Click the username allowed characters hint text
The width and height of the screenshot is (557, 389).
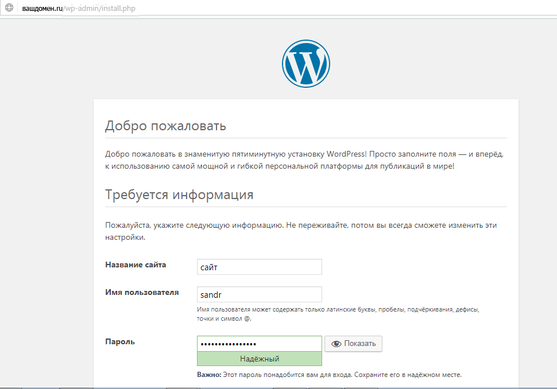pos(338,314)
